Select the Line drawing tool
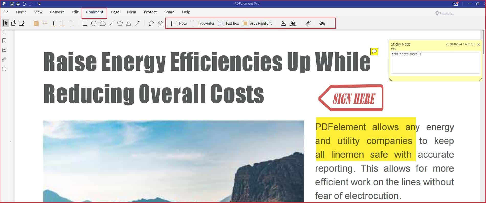Screen dimensions: 486x203 (x=111, y=23)
